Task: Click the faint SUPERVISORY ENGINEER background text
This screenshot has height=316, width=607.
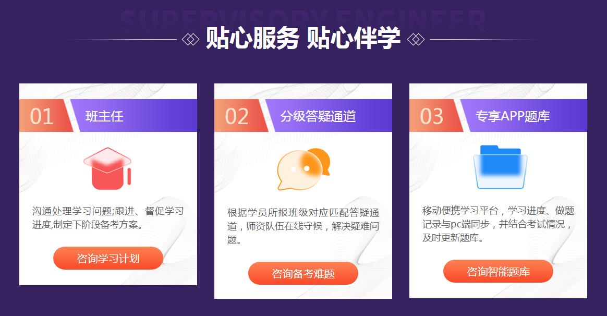Action: click(303, 20)
